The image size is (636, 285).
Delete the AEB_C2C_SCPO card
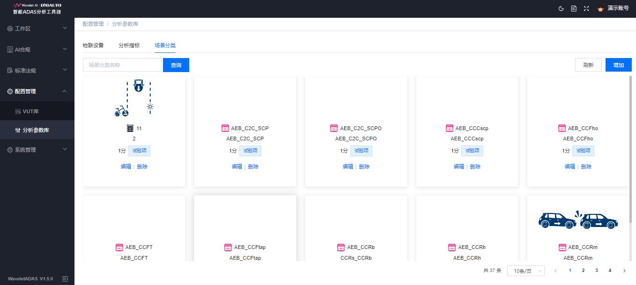364,167
